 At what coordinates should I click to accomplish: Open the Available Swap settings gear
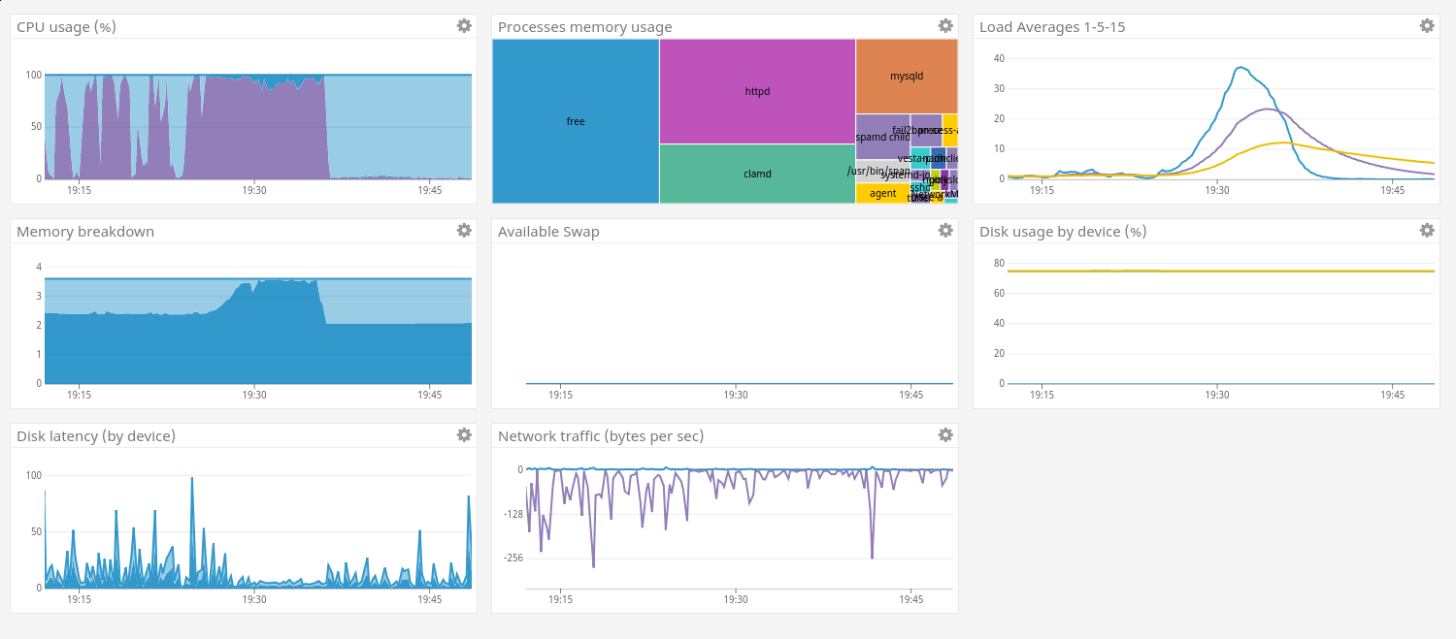coord(945,231)
